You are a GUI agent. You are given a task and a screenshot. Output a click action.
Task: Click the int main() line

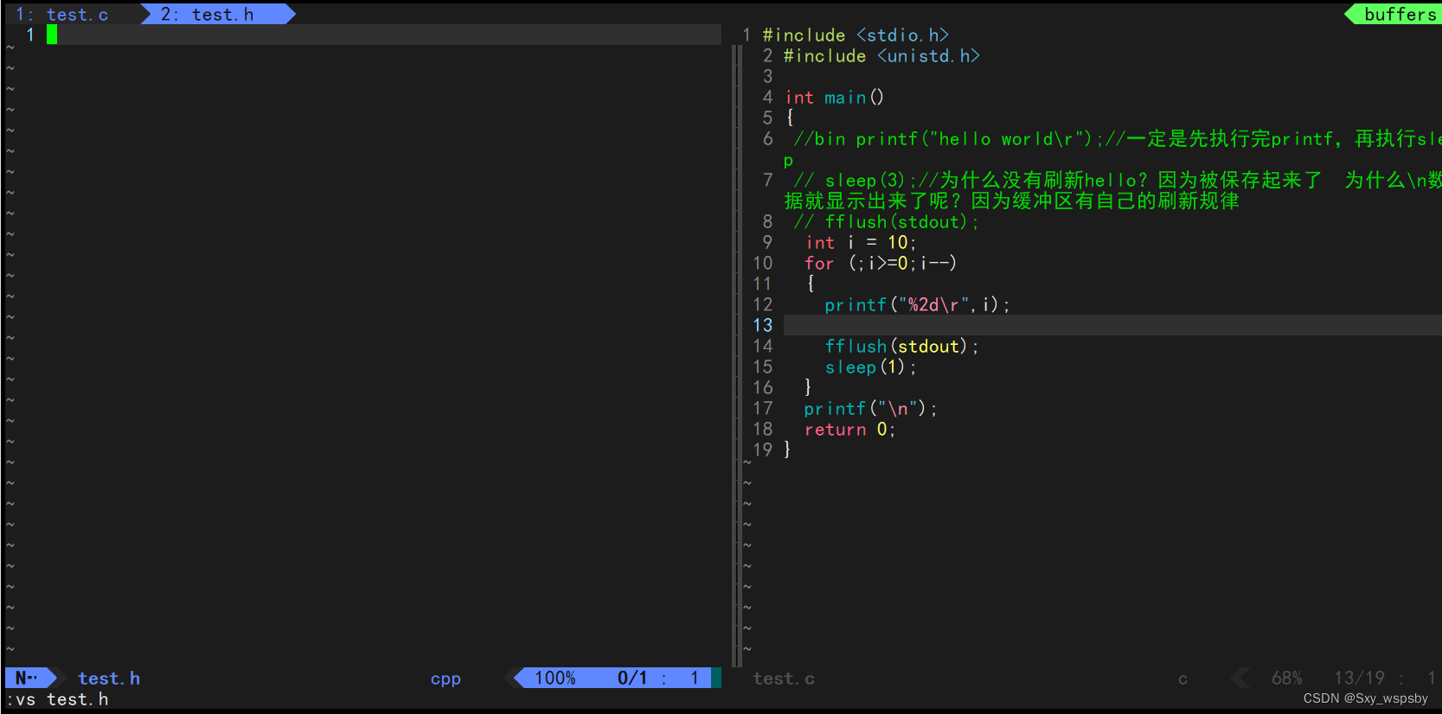[835, 97]
